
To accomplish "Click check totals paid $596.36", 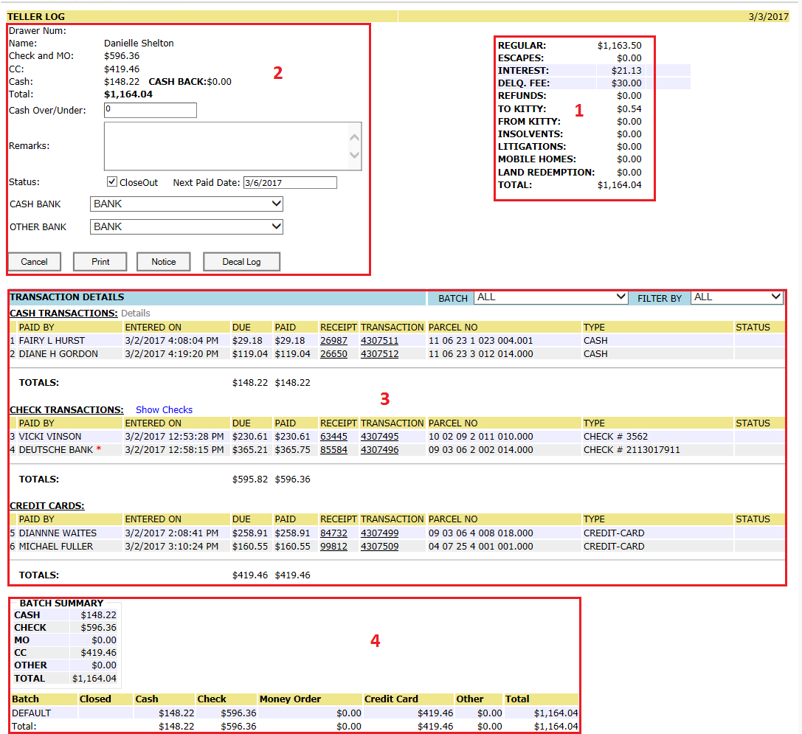I will point(293,479).
